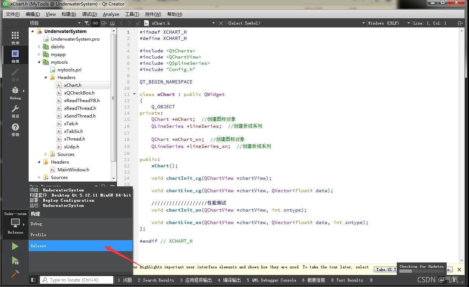Screen dimensions: 469x287
Task: Open xUdp.h in the project tree
Action: (72, 146)
